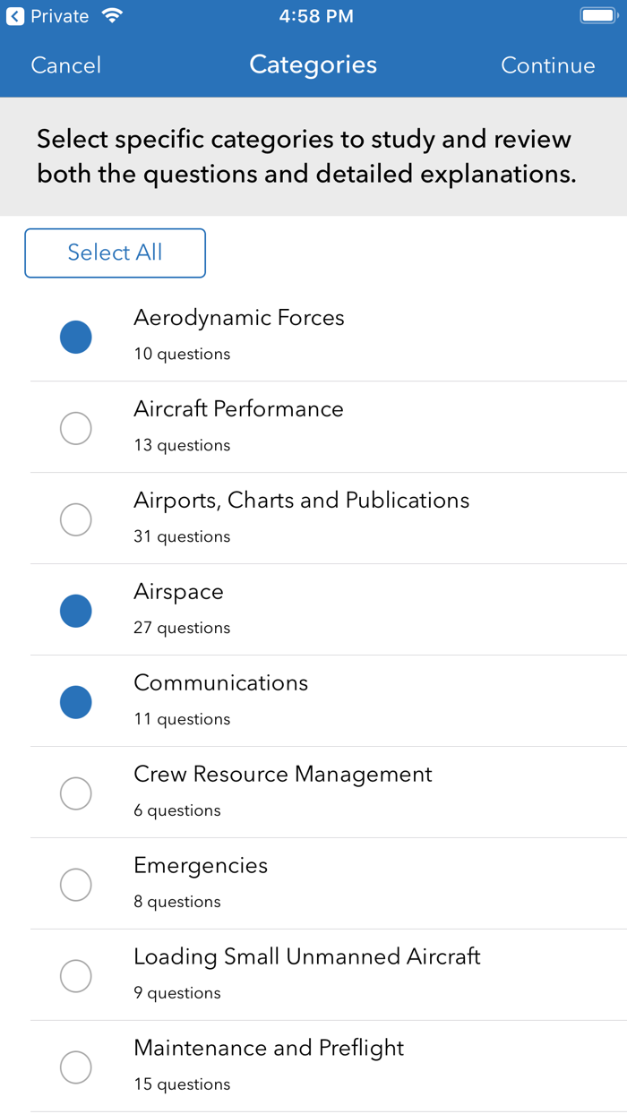Deselect the Airspace category radio button
Image resolution: width=627 pixels, height=1114 pixels.
[75, 612]
